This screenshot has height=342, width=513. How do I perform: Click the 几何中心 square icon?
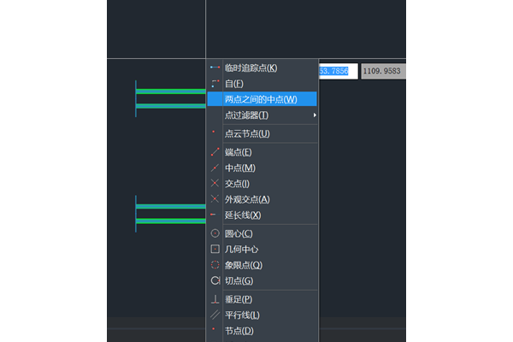pos(215,249)
